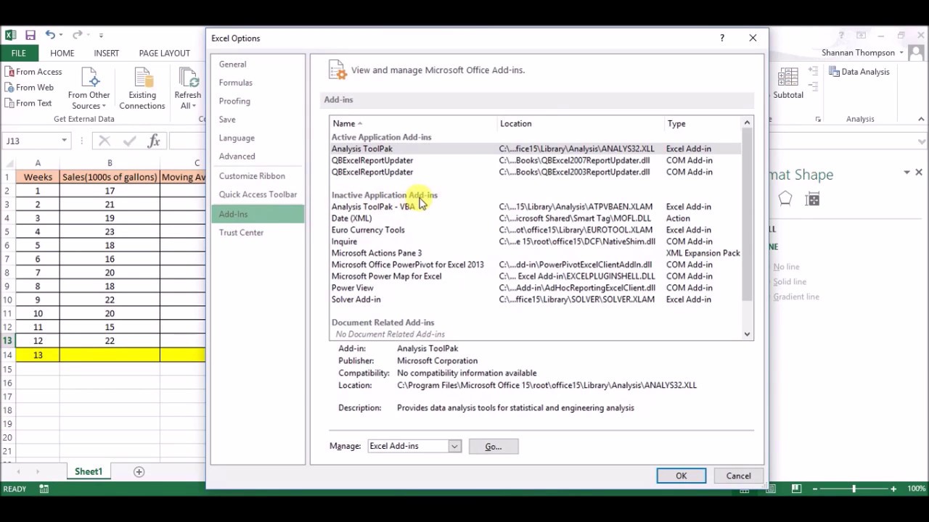Open the Customize Quick Access Toolbar dropdown
929x522 pixels.
tap(101, 35)
